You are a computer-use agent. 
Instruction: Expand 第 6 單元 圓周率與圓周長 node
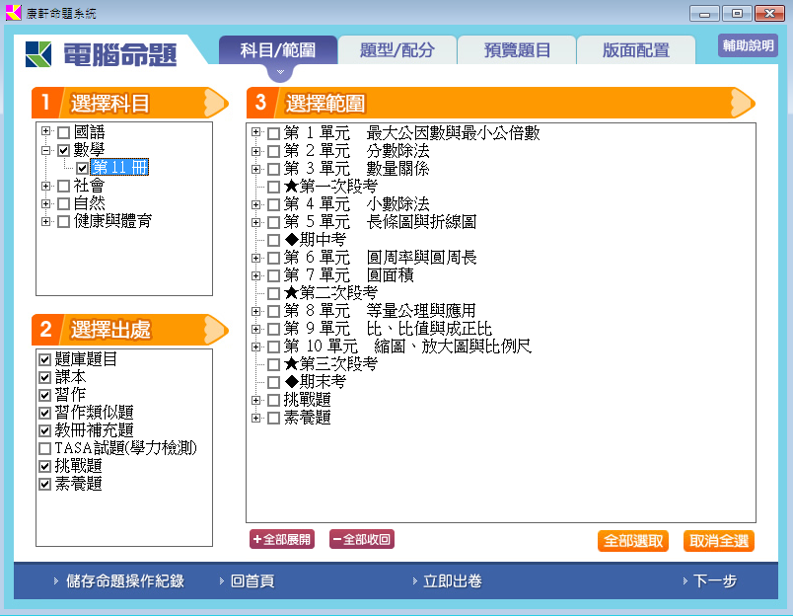(256, 258)
